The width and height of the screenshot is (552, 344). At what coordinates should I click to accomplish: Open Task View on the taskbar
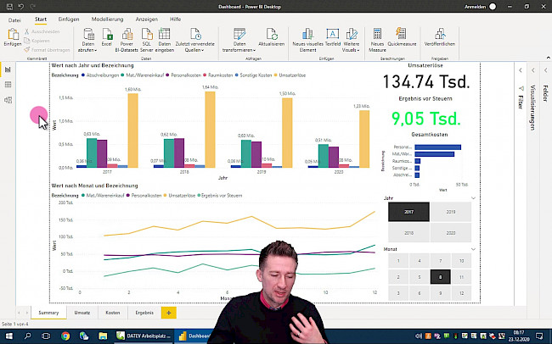[46, 336]
